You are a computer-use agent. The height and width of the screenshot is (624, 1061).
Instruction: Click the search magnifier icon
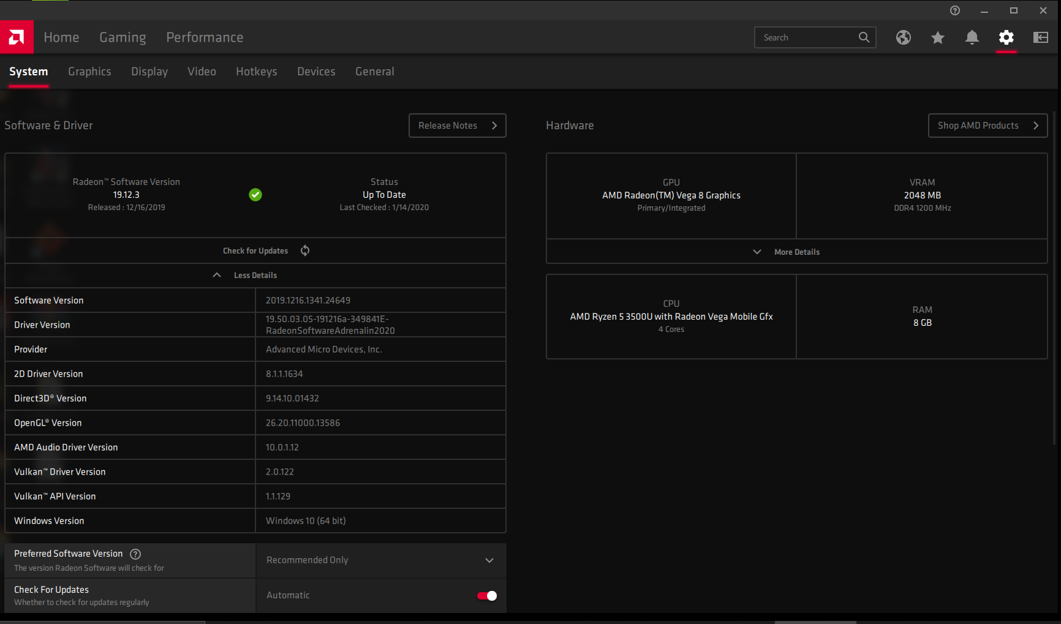[864, 37]
